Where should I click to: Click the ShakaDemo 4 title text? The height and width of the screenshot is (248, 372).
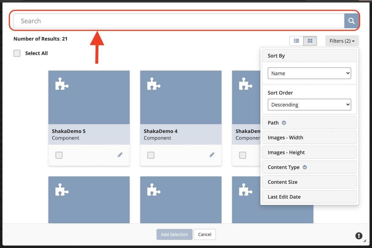(x=160, y=131)
